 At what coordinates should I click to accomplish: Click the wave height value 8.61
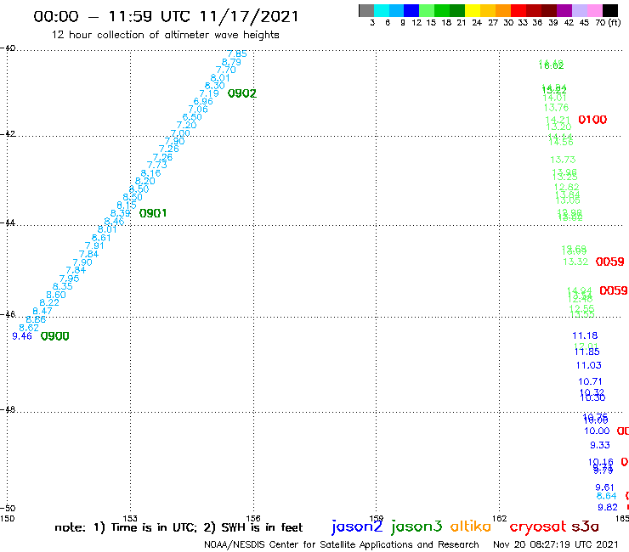(101, 238)
